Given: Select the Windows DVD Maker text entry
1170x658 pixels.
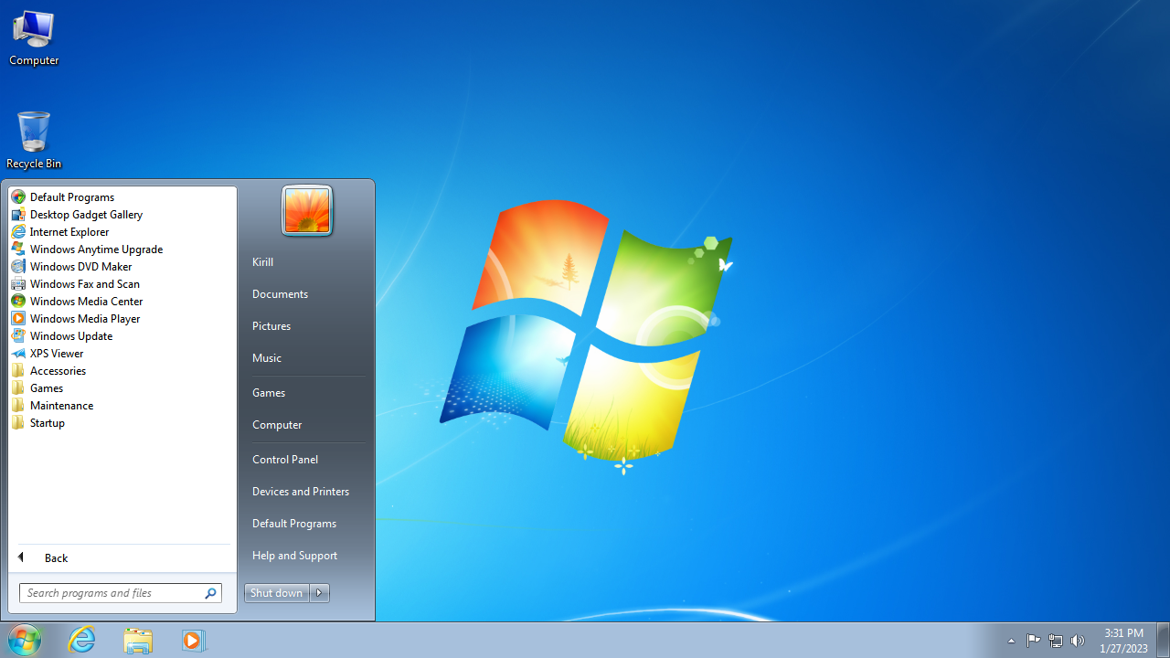Looking at the screenshot, I should 81,267.
